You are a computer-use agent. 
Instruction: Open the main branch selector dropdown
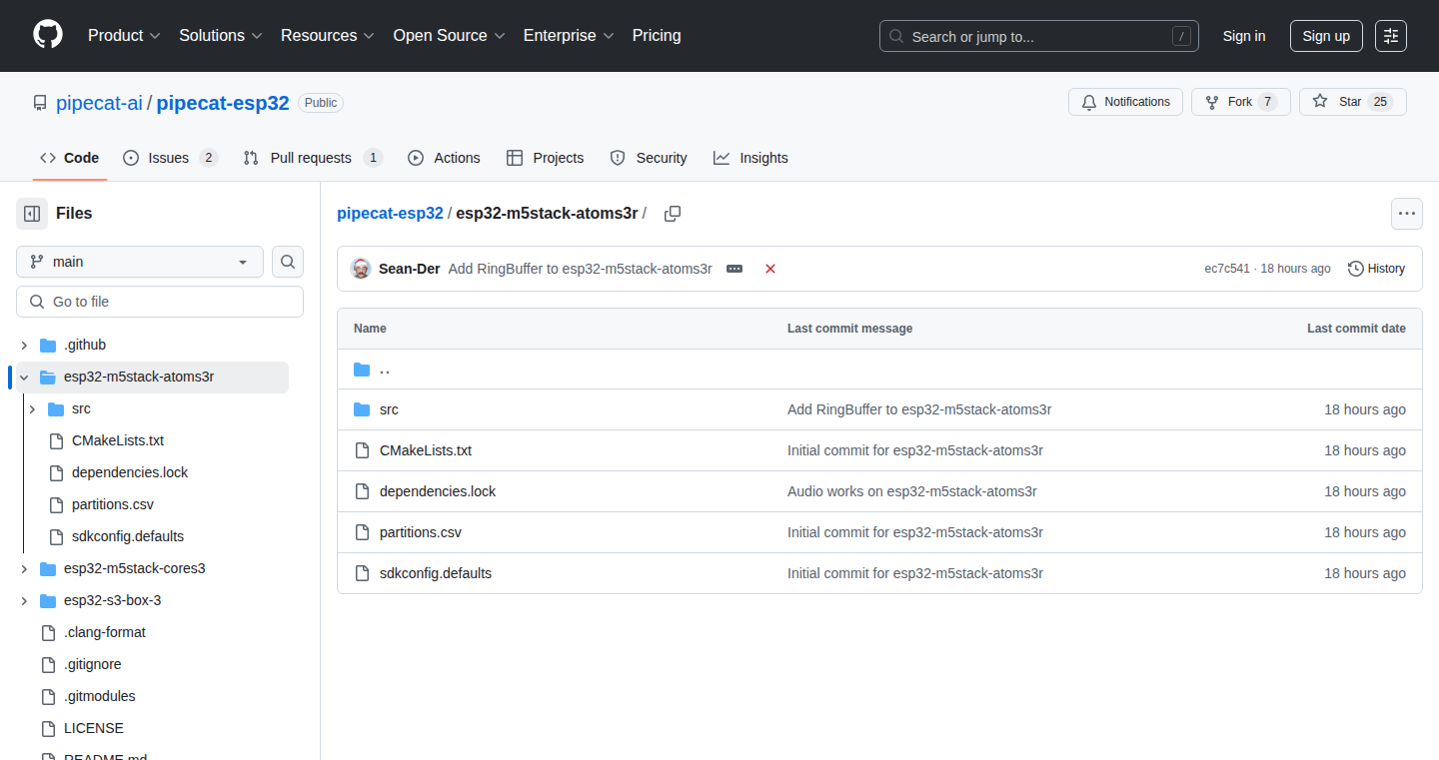pyautogui.click(x=140, y=262)
